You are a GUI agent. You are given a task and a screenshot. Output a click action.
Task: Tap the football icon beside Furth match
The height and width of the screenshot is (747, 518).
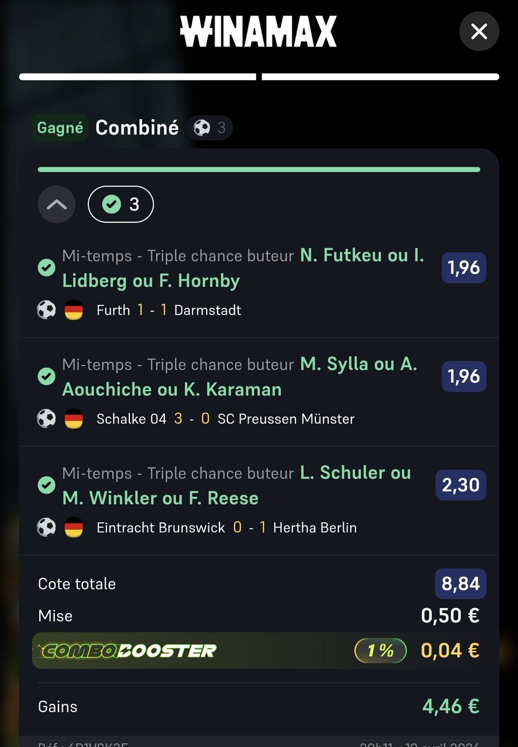(46, 310)
